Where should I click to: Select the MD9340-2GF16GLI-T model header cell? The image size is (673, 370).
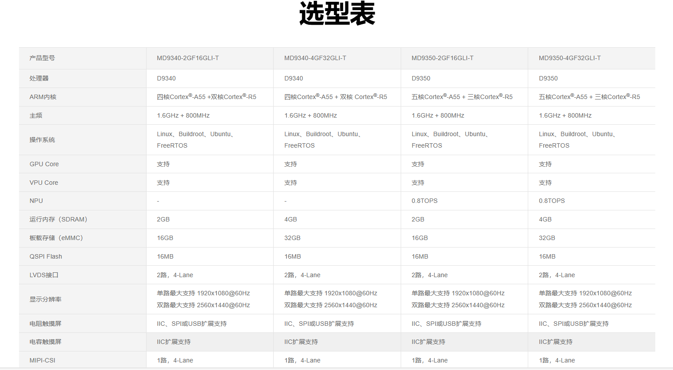[x=188, y=58]
